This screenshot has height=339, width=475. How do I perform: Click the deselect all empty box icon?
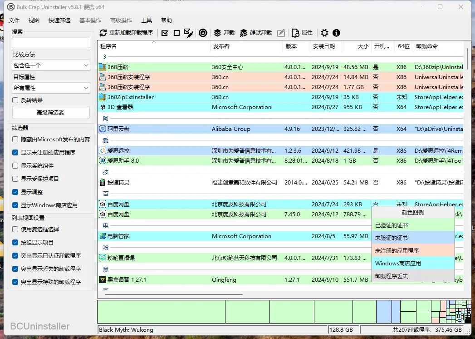[176, 33]
